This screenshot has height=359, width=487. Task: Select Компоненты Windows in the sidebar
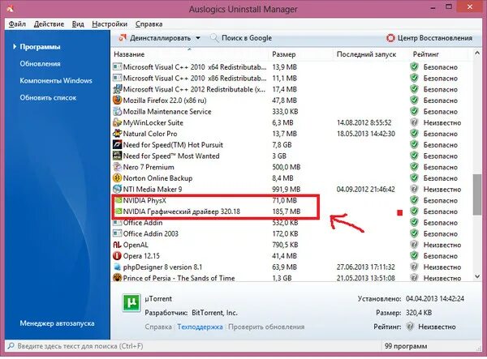pos(56,80)
